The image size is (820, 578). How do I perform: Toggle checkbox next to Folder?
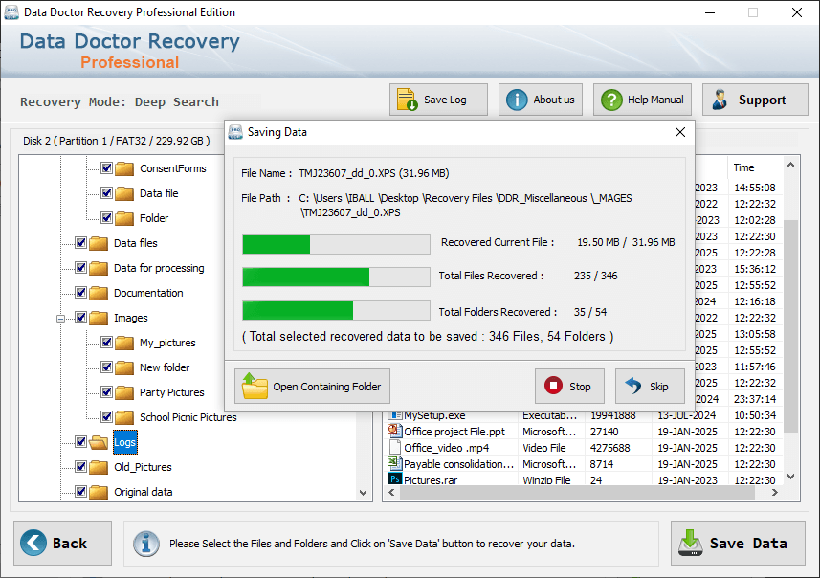click(x=106, y=217)
